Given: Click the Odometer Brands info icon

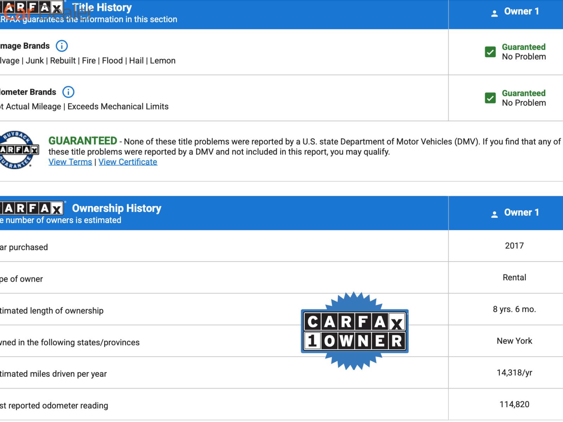Looking at the screenshot, I should pos(68,92).
